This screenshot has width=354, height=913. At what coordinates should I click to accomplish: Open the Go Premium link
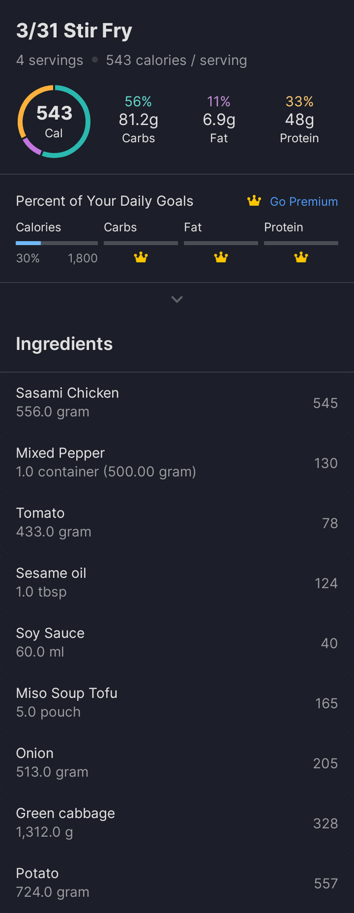(303, 202)
